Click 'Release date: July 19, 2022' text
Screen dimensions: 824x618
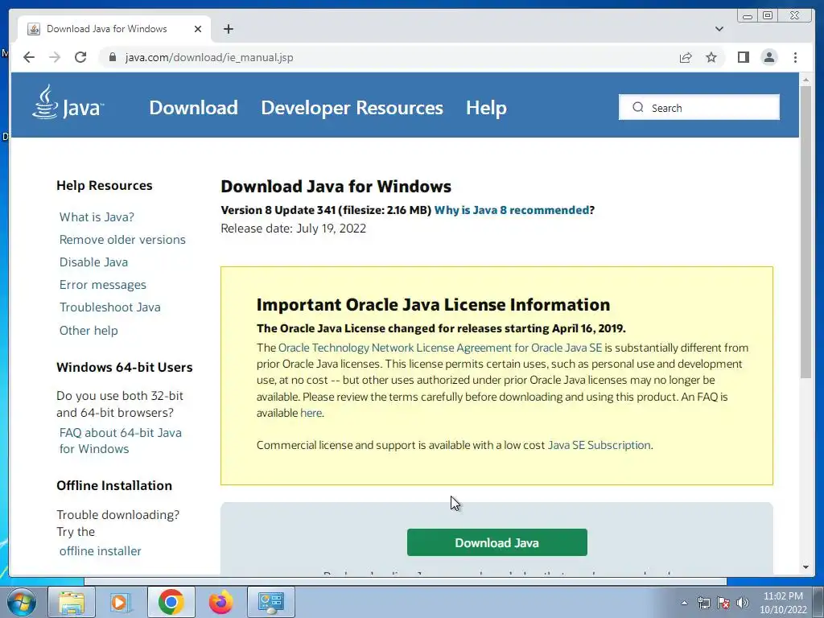pyautogui.click(x=293, y=229)
